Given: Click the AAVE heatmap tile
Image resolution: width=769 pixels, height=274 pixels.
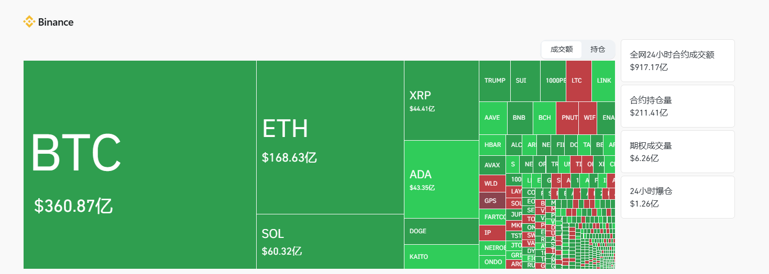Looking at the screenshot, I should (x=492, y=118).
